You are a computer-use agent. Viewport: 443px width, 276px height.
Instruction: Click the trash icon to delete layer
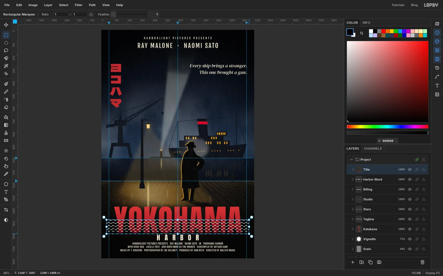tap(423, 262)
